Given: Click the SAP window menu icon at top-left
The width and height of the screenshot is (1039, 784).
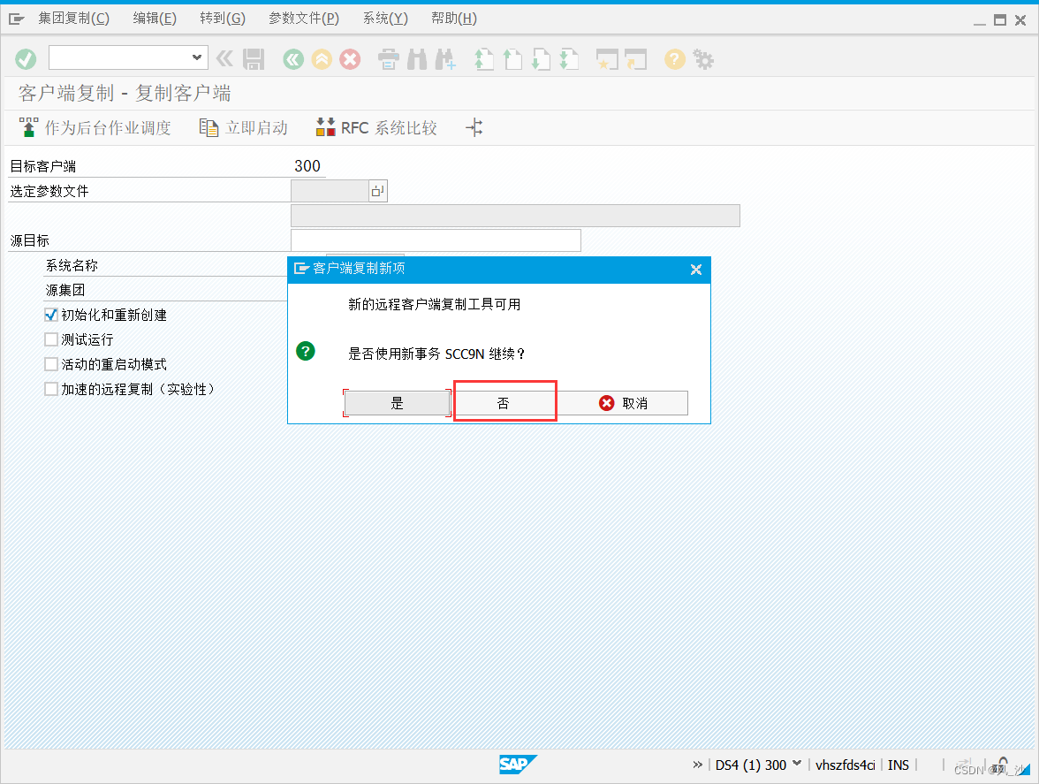Looking at the screenshot, I should [17, 19].
